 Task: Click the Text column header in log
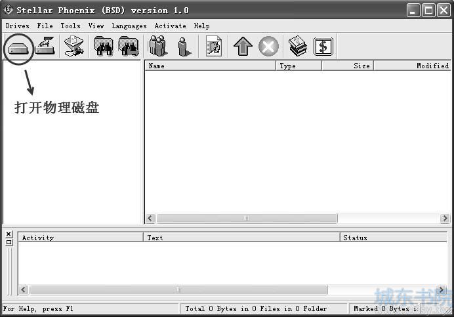(241, 238)
